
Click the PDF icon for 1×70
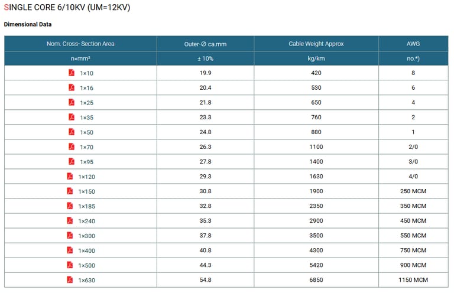point(71,146)
